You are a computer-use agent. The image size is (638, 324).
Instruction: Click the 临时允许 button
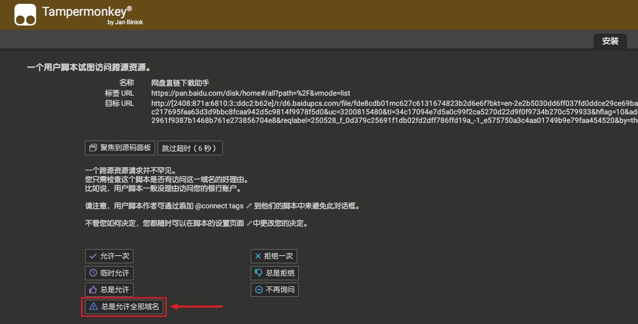109,273
